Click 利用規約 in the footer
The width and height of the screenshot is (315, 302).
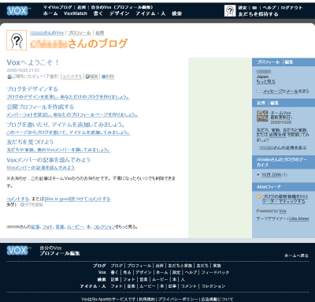147,300
